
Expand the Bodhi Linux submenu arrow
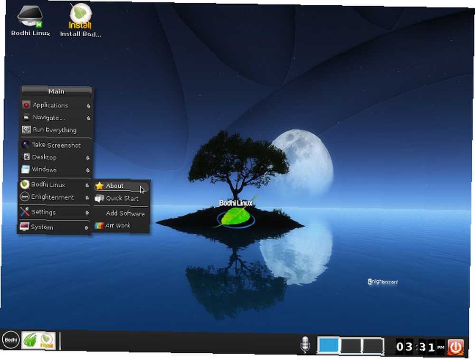click(x=87, y=185)
